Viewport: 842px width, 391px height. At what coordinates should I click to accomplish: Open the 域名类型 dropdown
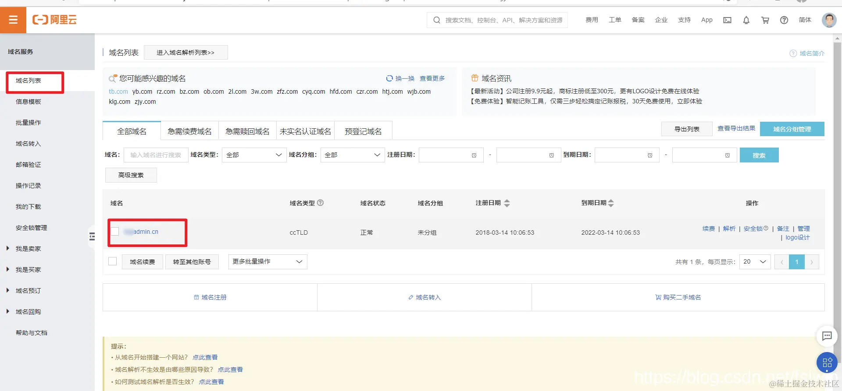[x=254, y=155]
